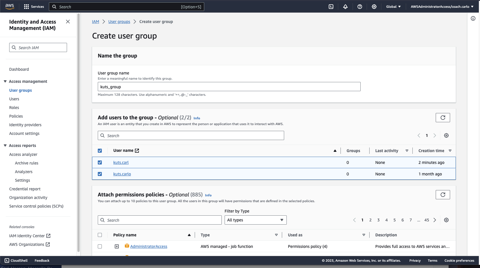Check the AdministratorAccess policy checkbox

coord(100,246)
